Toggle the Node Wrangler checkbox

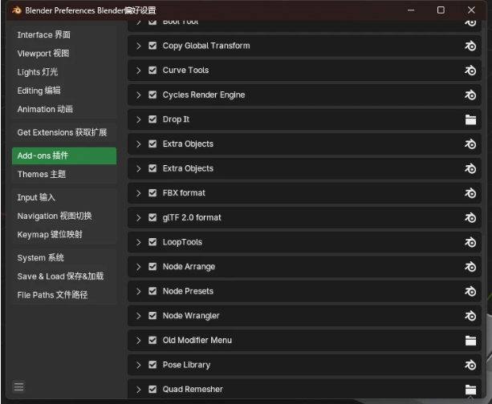pyautogui.click(x=152, y=316)
